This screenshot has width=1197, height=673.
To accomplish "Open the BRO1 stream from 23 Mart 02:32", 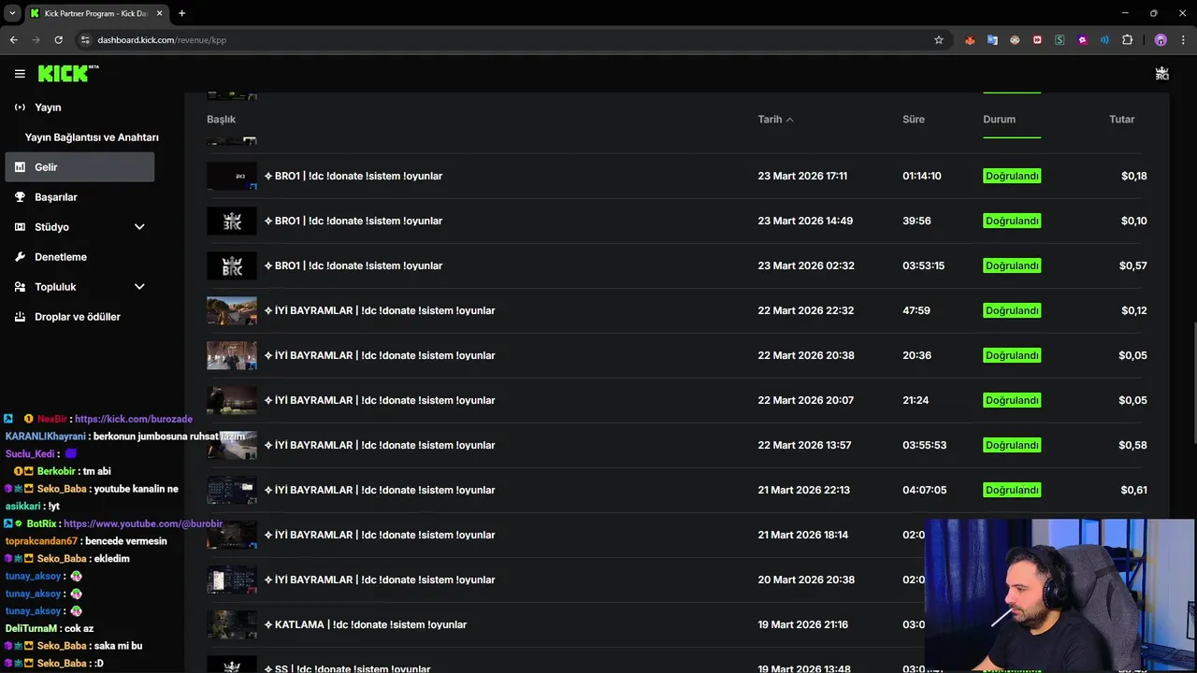I will (353, 265).
